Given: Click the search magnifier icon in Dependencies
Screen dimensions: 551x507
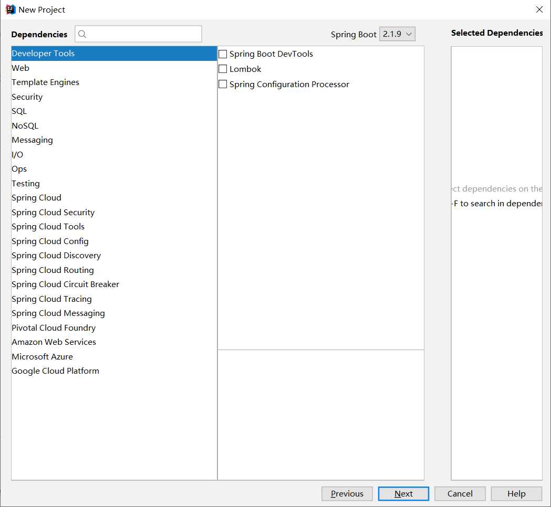Looking at the screenshot, I should [x=82, y=34].
